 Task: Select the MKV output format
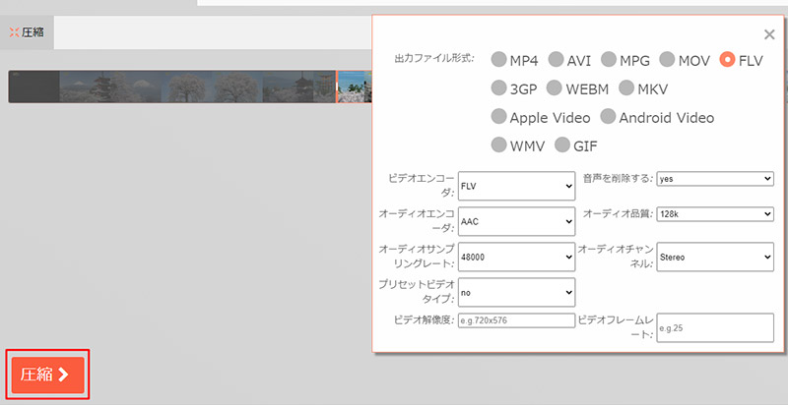(x=626, y=88)
